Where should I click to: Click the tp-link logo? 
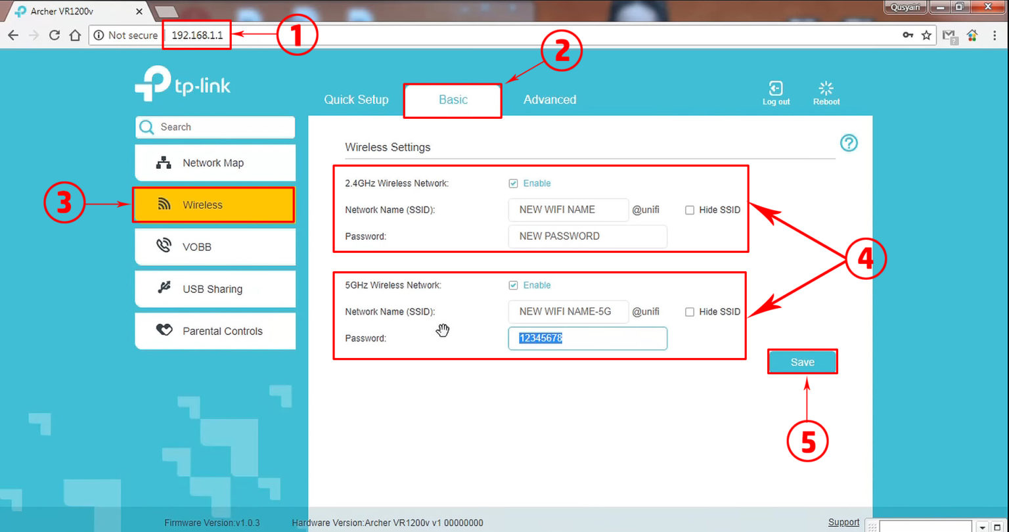183,84
